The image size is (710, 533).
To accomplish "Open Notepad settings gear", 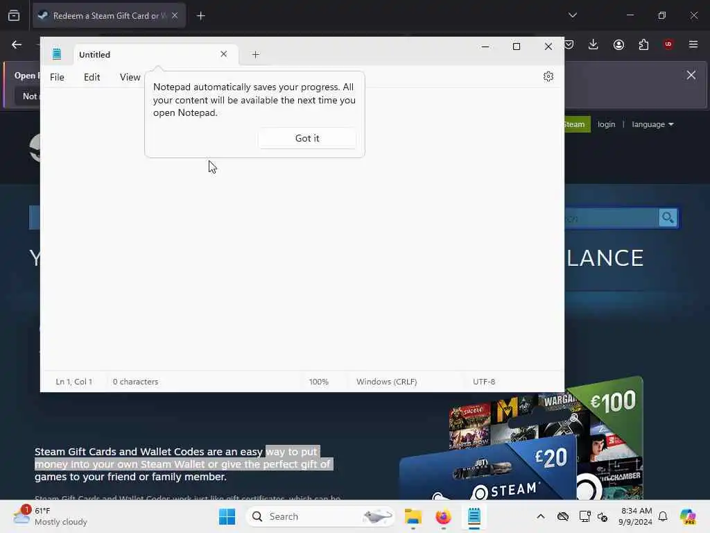I will (x=548, y=76).
